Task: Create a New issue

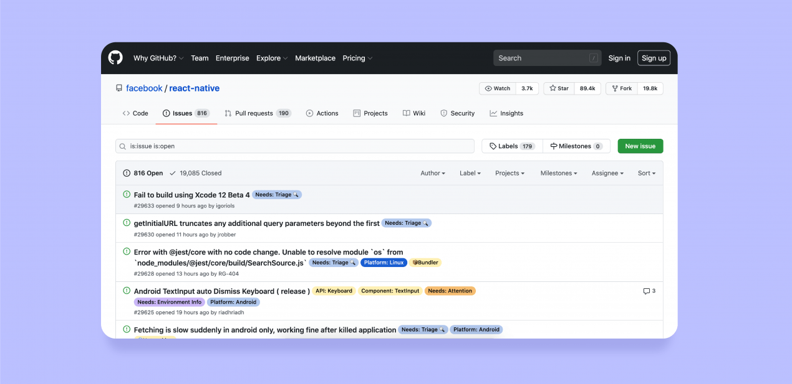Action: [640, 146]
